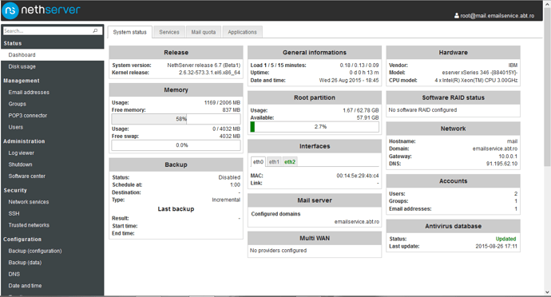Viewport: 551px width, 297px height.
Task: Select the eth0 interface tab
Action: (258, 162)
